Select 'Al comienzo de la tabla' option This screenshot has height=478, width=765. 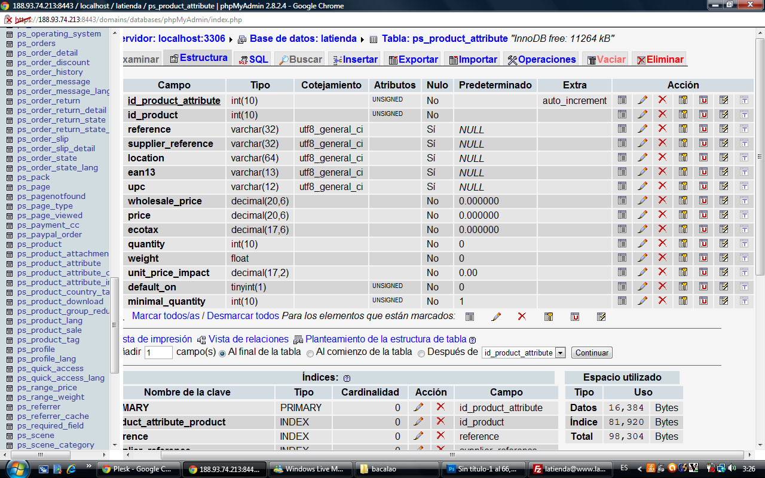310,353
